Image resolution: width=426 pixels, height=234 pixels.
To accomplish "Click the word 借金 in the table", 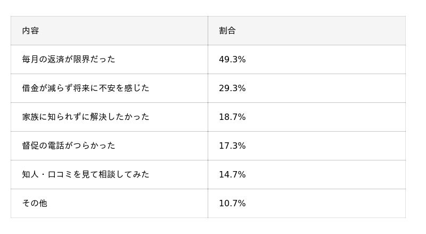I will (30, 88).
